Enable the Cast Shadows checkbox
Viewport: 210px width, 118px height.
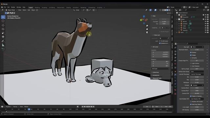pos(191,66)
